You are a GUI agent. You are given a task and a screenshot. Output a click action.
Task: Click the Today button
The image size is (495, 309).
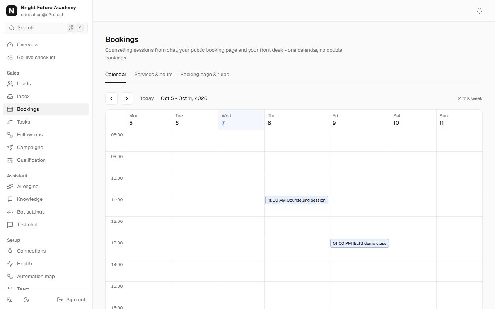tap(147, 98)
